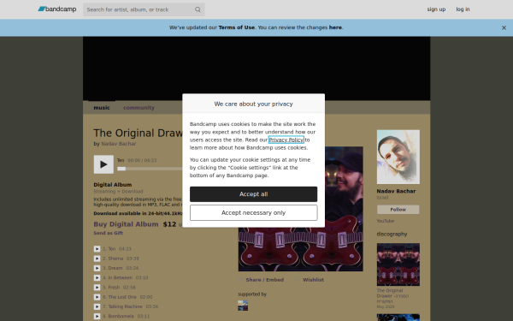Play track 5 Fresh

pyautogui.click(x=97, y=288)
